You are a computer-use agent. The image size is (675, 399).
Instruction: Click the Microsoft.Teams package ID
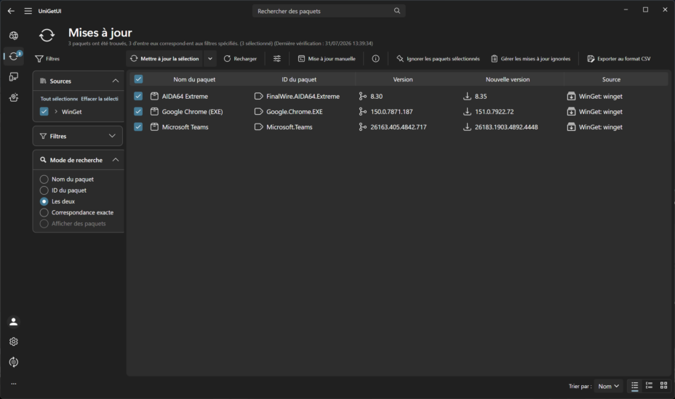click(289, 127)
